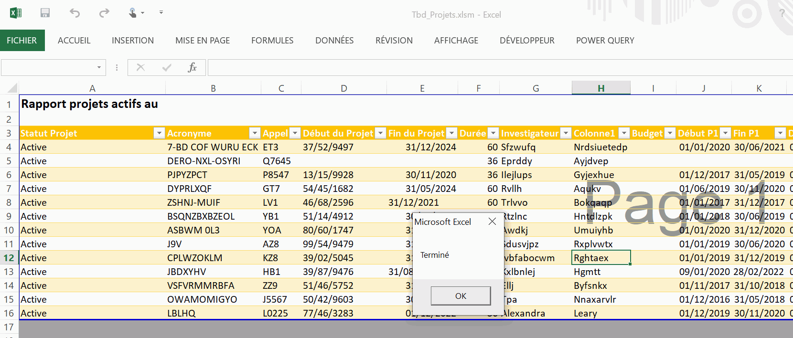Switch to the FORMULES ribbon tab
This screenshot has height=338, width=793.
[272, 41]
